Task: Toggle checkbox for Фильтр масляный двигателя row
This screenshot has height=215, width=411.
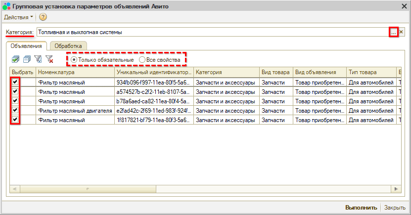Action: 15,110
